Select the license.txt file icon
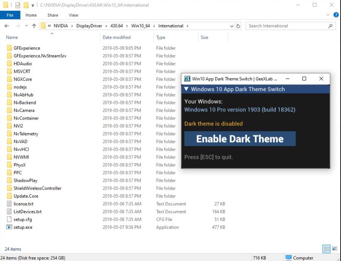The height and width of the screenshot is (261, 341). (x=10, y=204)
